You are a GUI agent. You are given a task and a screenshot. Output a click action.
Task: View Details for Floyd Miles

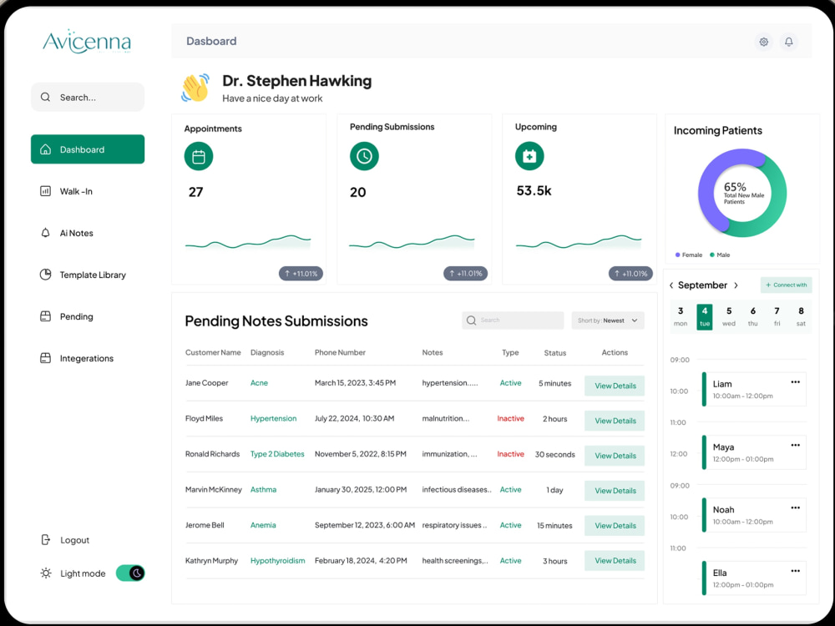coord(615,421)
